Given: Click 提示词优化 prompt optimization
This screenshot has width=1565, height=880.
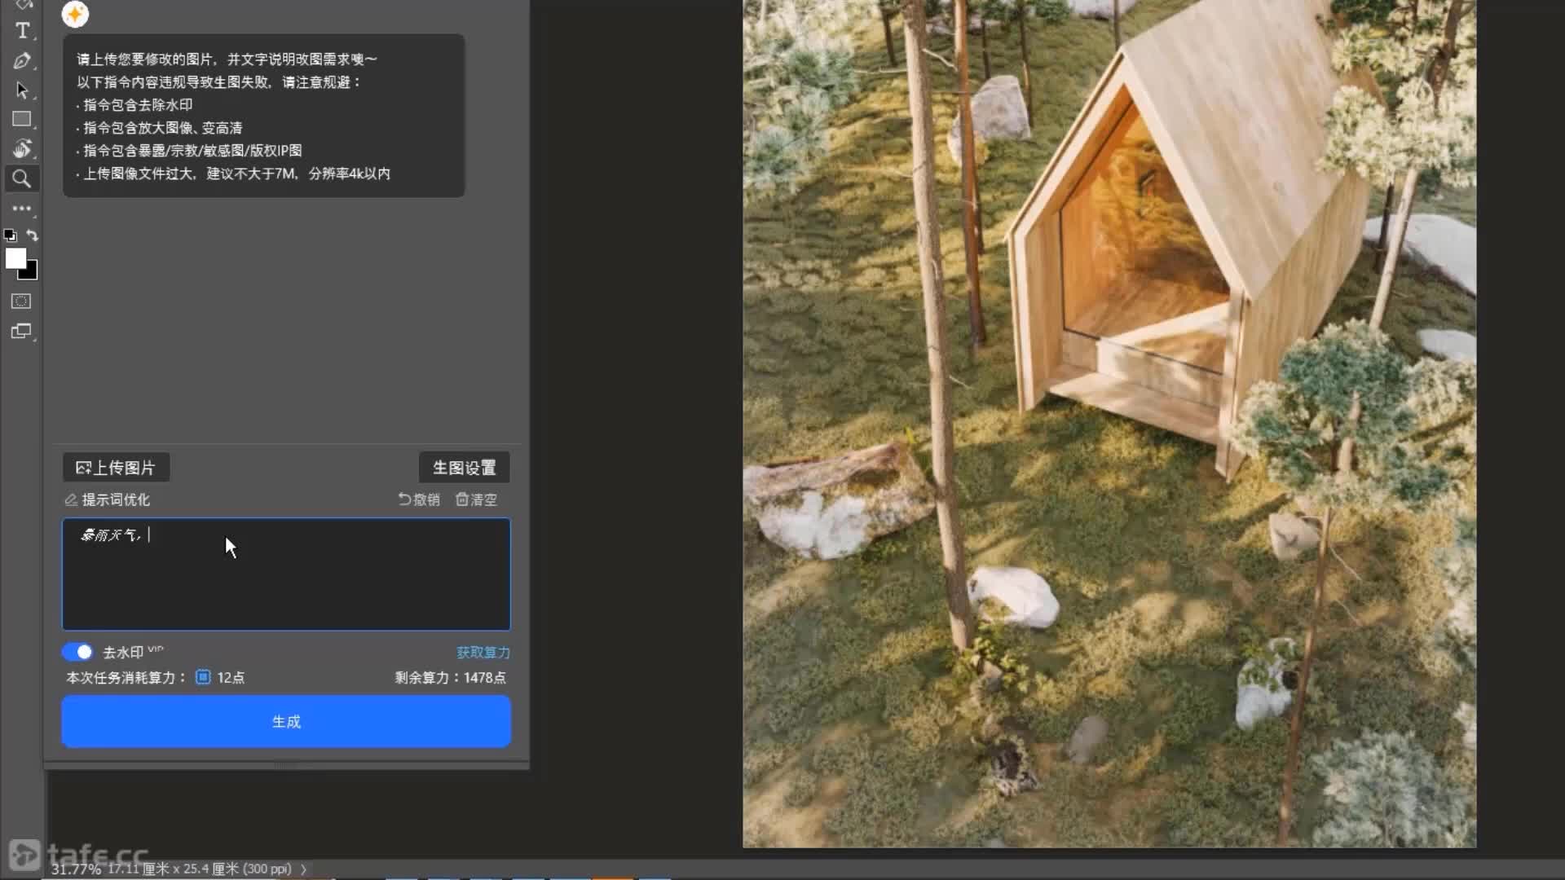Looking at the screenshot, I should [x=108, y=499].
